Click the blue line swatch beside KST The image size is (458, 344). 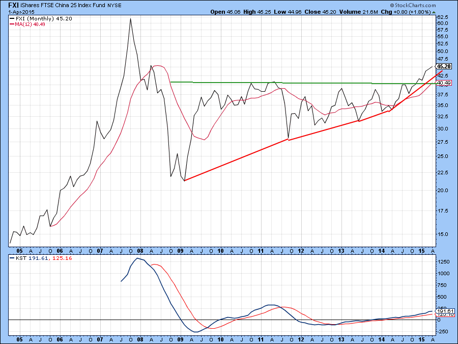pyautogui.click(x=12, y=258)
